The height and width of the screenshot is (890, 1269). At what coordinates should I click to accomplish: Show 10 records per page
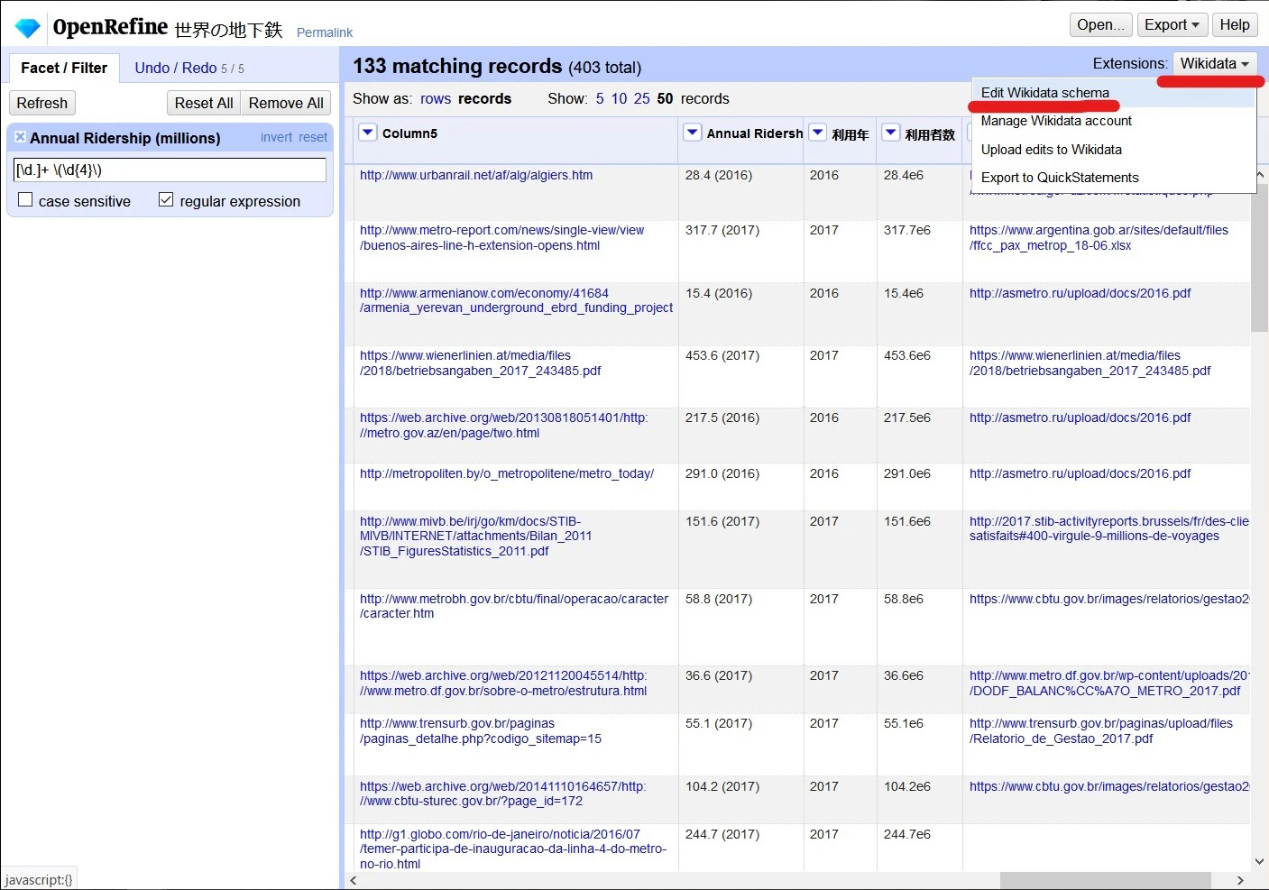click(619, 98)
